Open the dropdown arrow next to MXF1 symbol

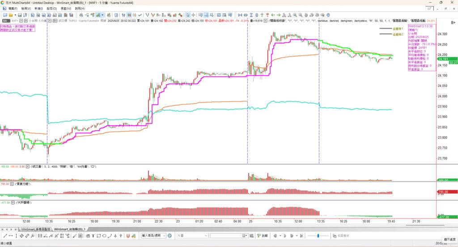click(22, 21)
